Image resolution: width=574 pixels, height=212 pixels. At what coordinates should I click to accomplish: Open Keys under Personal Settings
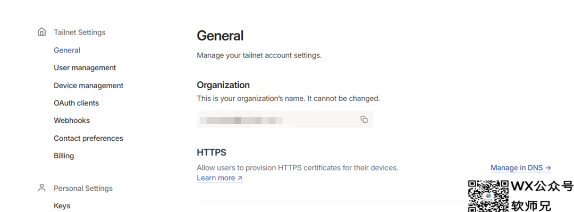[x=62, y=206]
